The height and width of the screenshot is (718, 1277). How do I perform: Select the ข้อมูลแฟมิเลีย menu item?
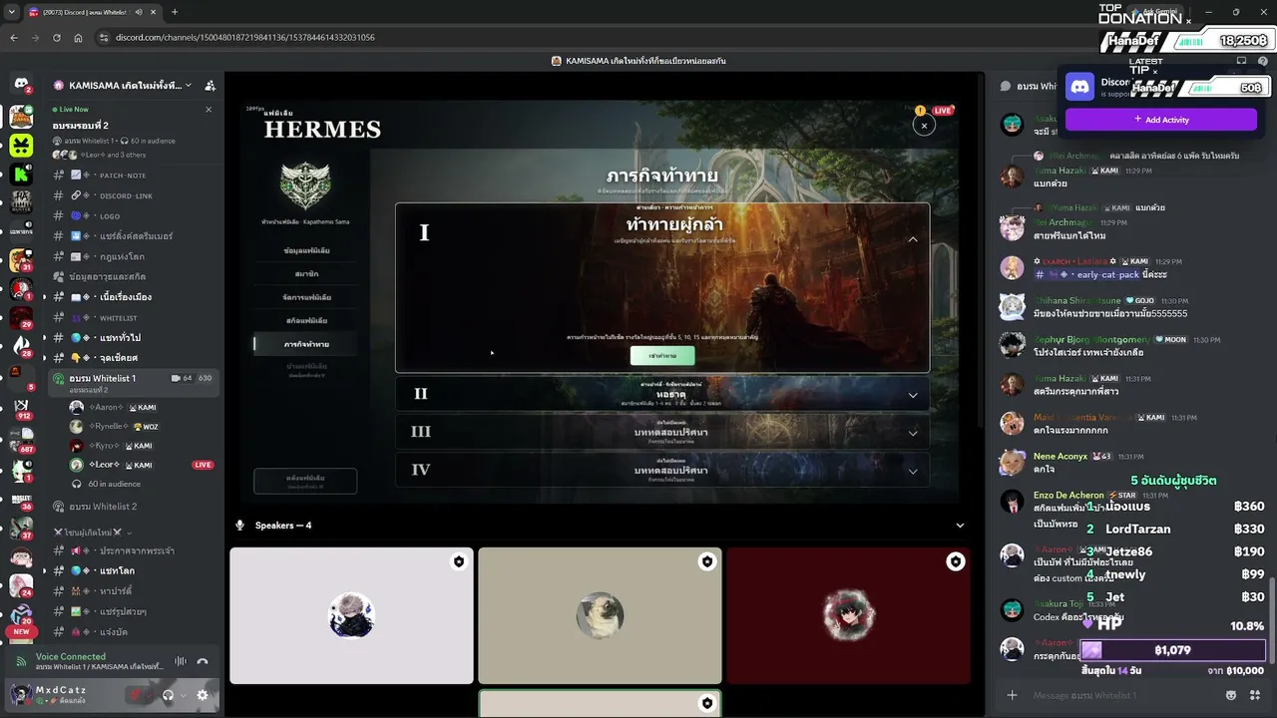tap(306, 250)
